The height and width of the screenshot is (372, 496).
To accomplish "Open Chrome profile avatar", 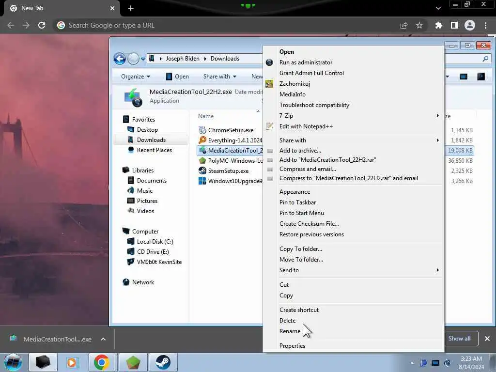I will (470, 25).
